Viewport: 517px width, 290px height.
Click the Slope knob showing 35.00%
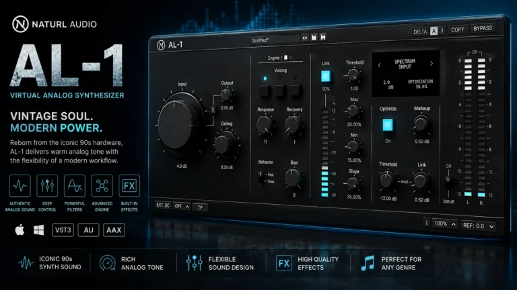point(353,183)
